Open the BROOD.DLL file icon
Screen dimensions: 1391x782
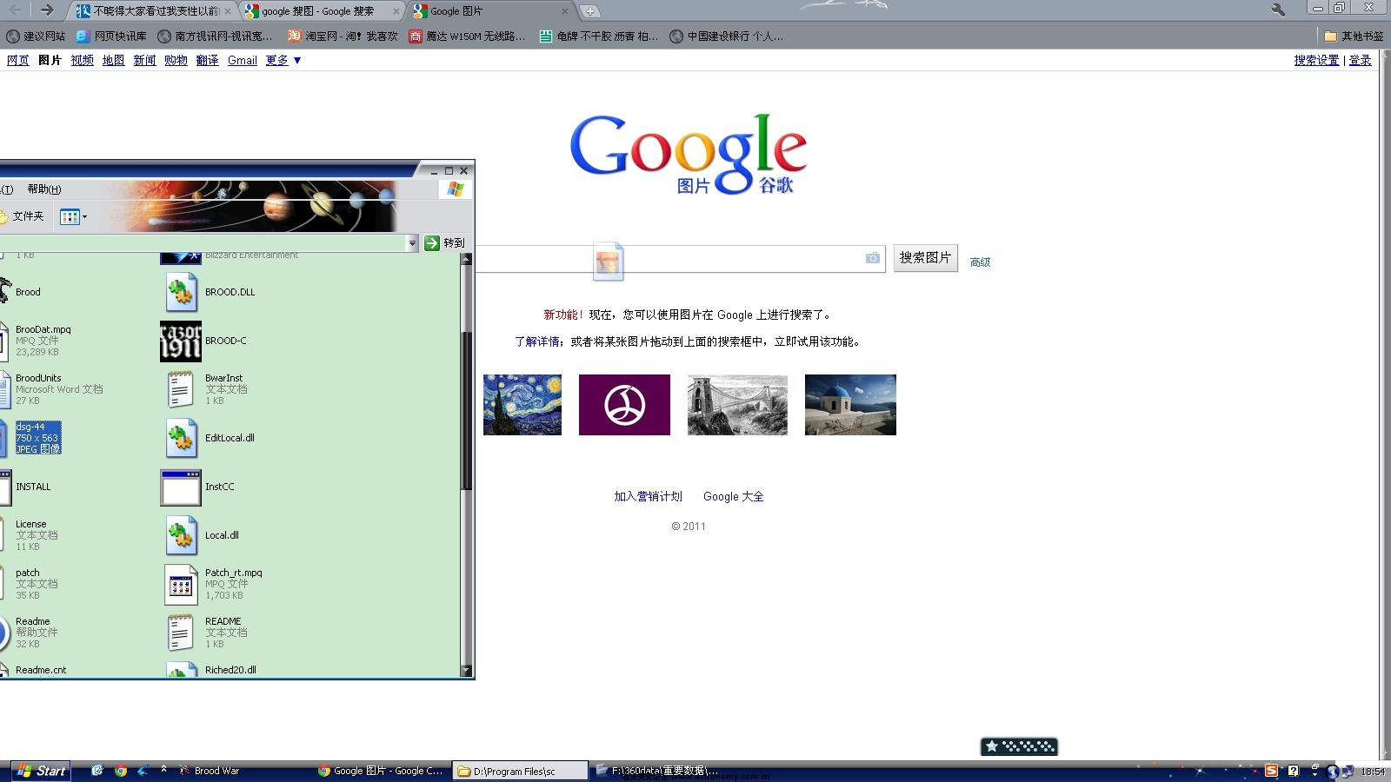pyautogui.click(x=181, y=292)
